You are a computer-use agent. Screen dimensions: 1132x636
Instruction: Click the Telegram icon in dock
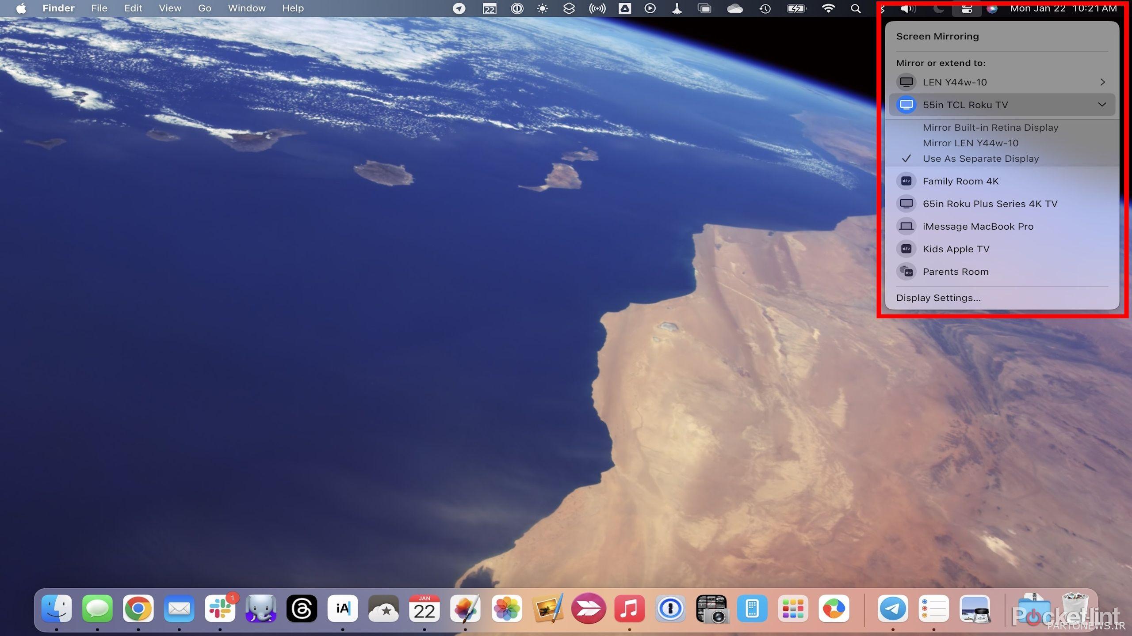tap(892, 609)
